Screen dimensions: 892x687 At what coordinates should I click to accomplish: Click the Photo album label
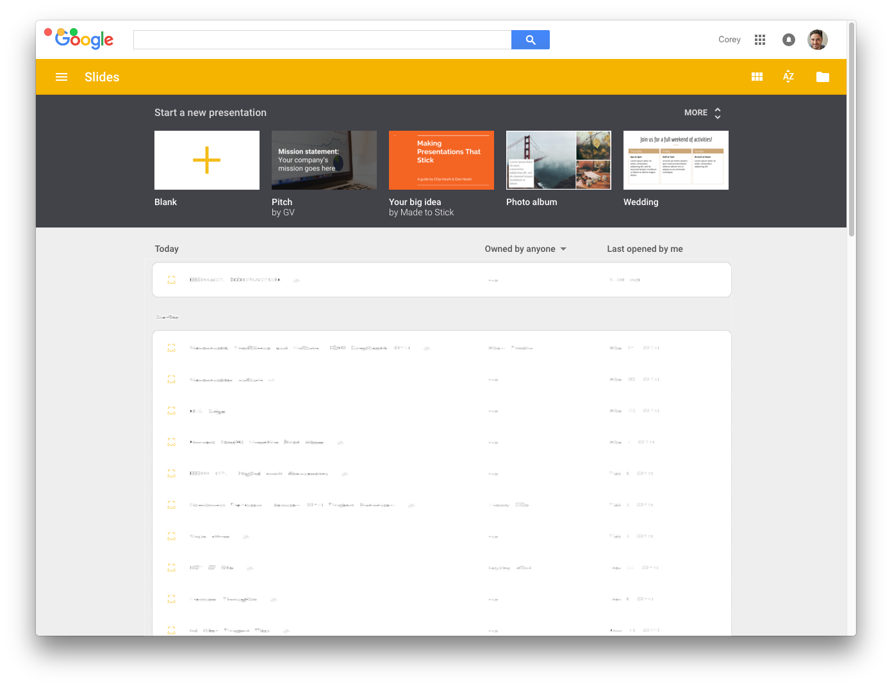531,202
